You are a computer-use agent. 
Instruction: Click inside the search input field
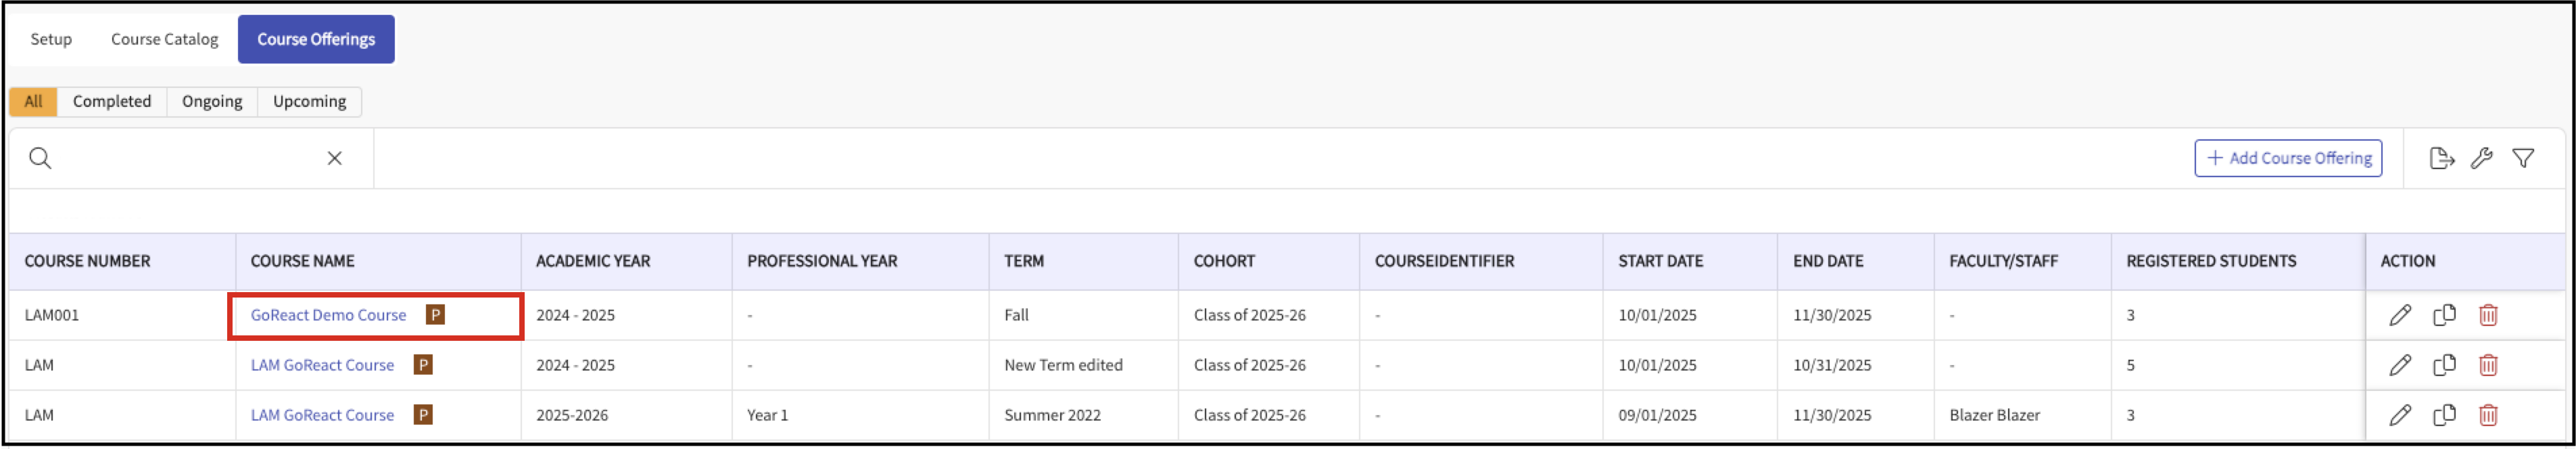(x=185, y=158)
